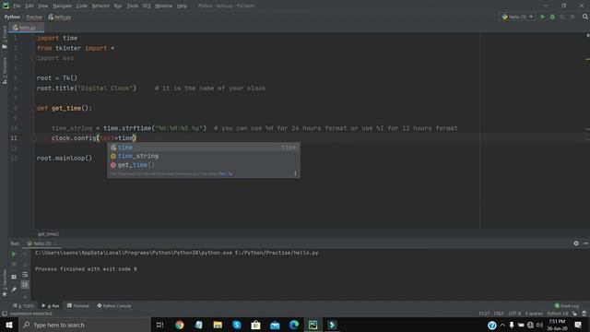Toggle scroll-to-end icon in Run panel

(25, 284)
